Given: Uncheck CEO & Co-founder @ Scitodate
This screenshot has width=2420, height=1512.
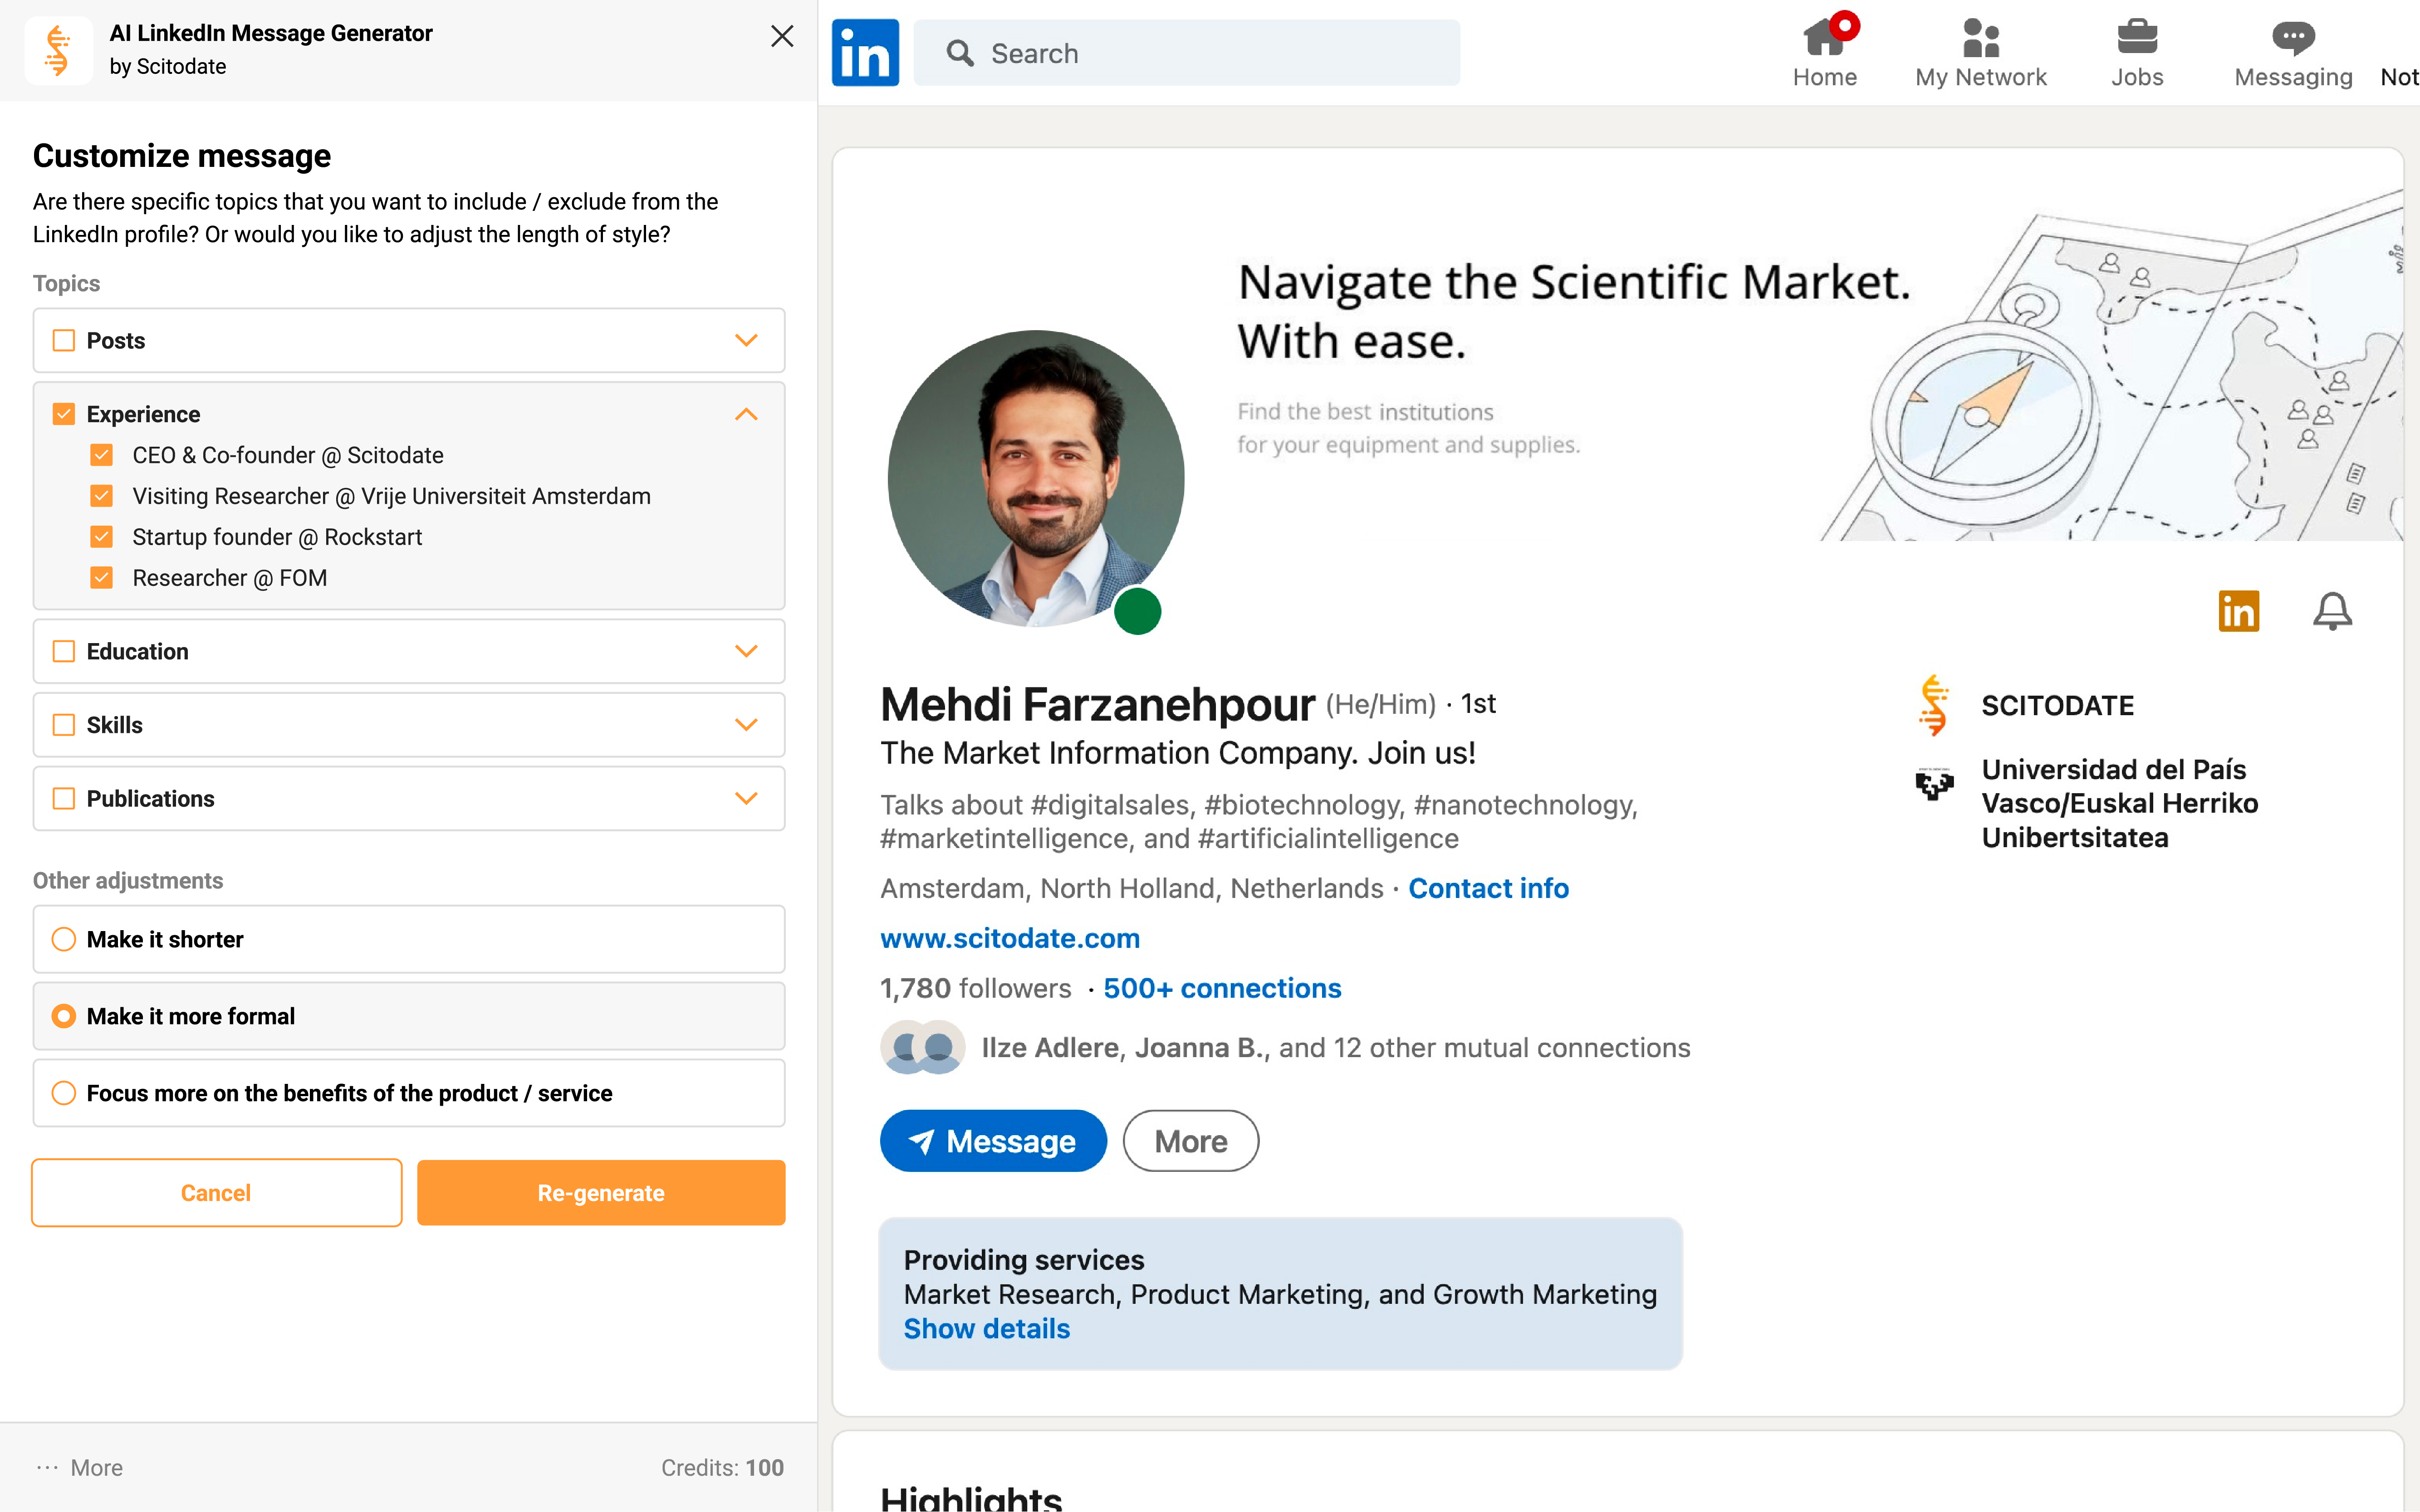Looking at the screenshot, I should (x=101, y=455).
